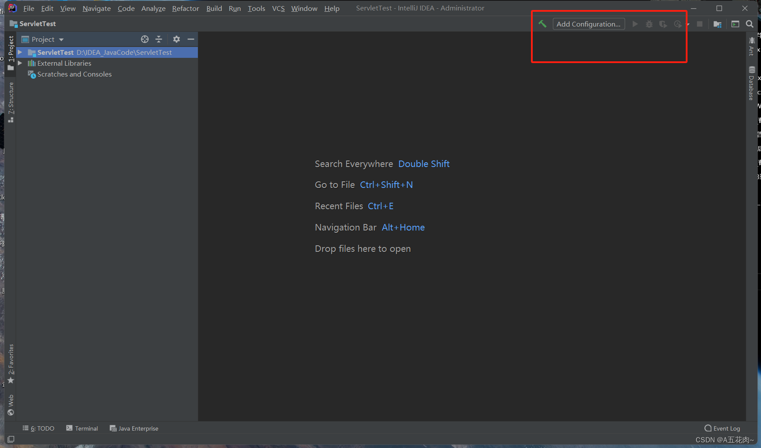The image size is (761, 448).
Task: Click the Project Structure folder icon
Action: pyautogui.click(x=718, y=24)
